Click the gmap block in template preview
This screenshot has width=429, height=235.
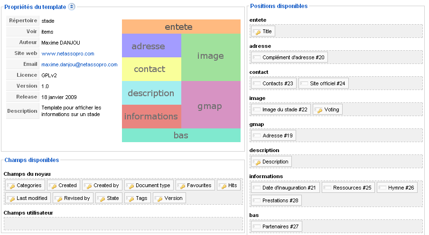coord(211,105)
